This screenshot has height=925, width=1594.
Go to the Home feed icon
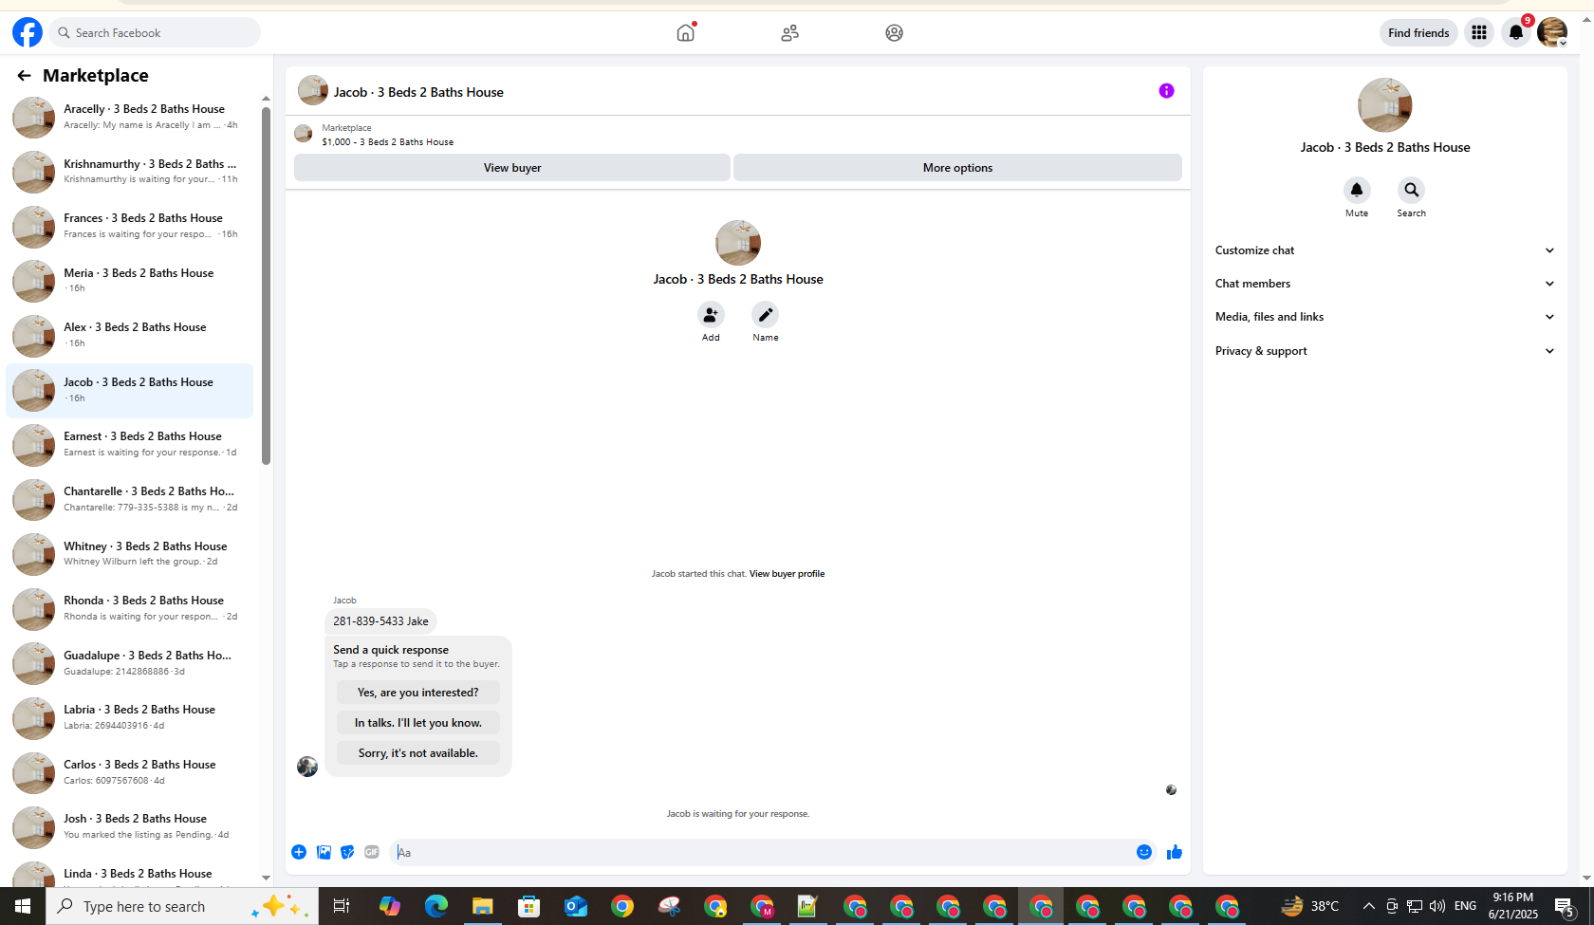pos(686,32)
